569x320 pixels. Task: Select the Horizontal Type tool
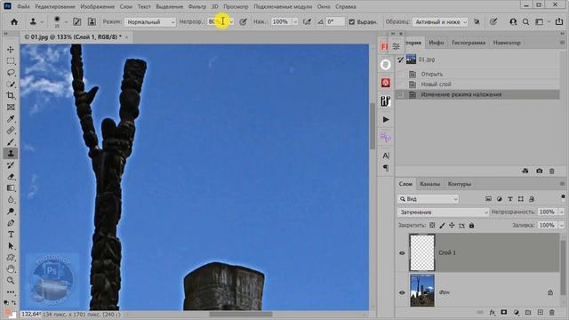click(x=11, y=235)
